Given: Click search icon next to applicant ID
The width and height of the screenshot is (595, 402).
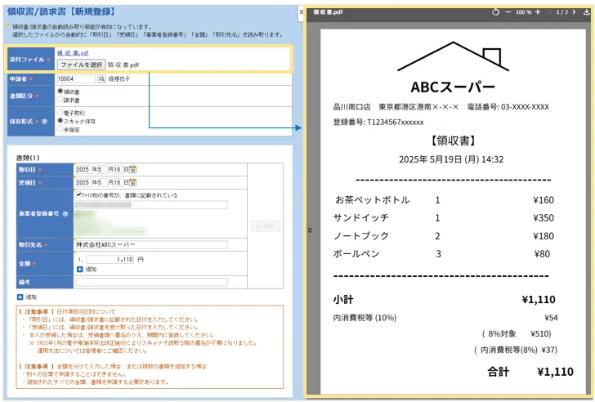Looking at the screenshot, I should [102, 79].
